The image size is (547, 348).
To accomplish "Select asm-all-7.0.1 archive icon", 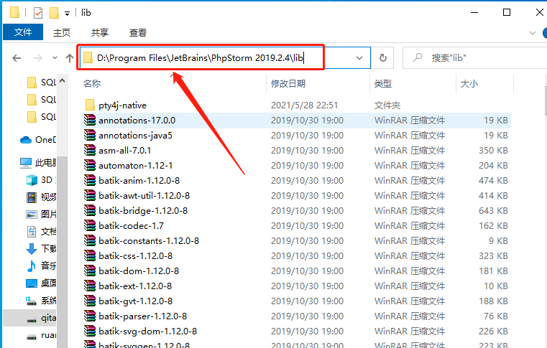I will point(90,150).
